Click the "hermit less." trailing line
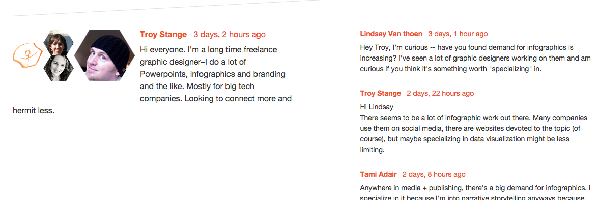The image size is (599, 200). pyautogui.click(x=34, y=111)
